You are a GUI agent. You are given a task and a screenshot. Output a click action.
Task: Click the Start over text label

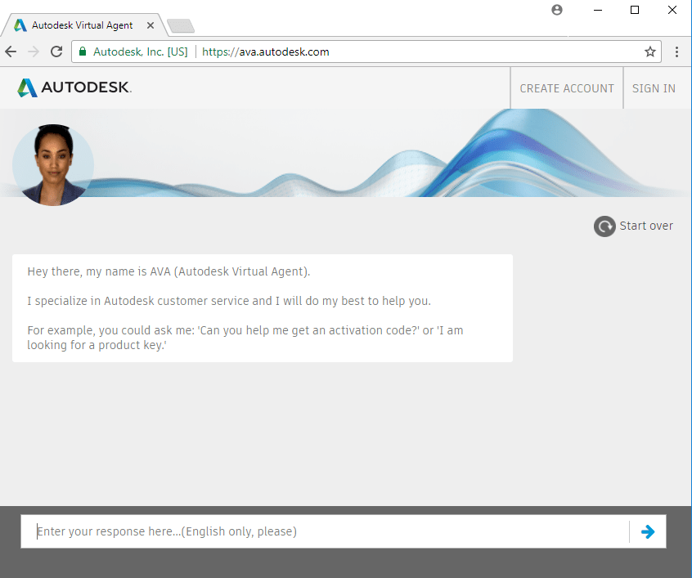click(x=646, y=226)
